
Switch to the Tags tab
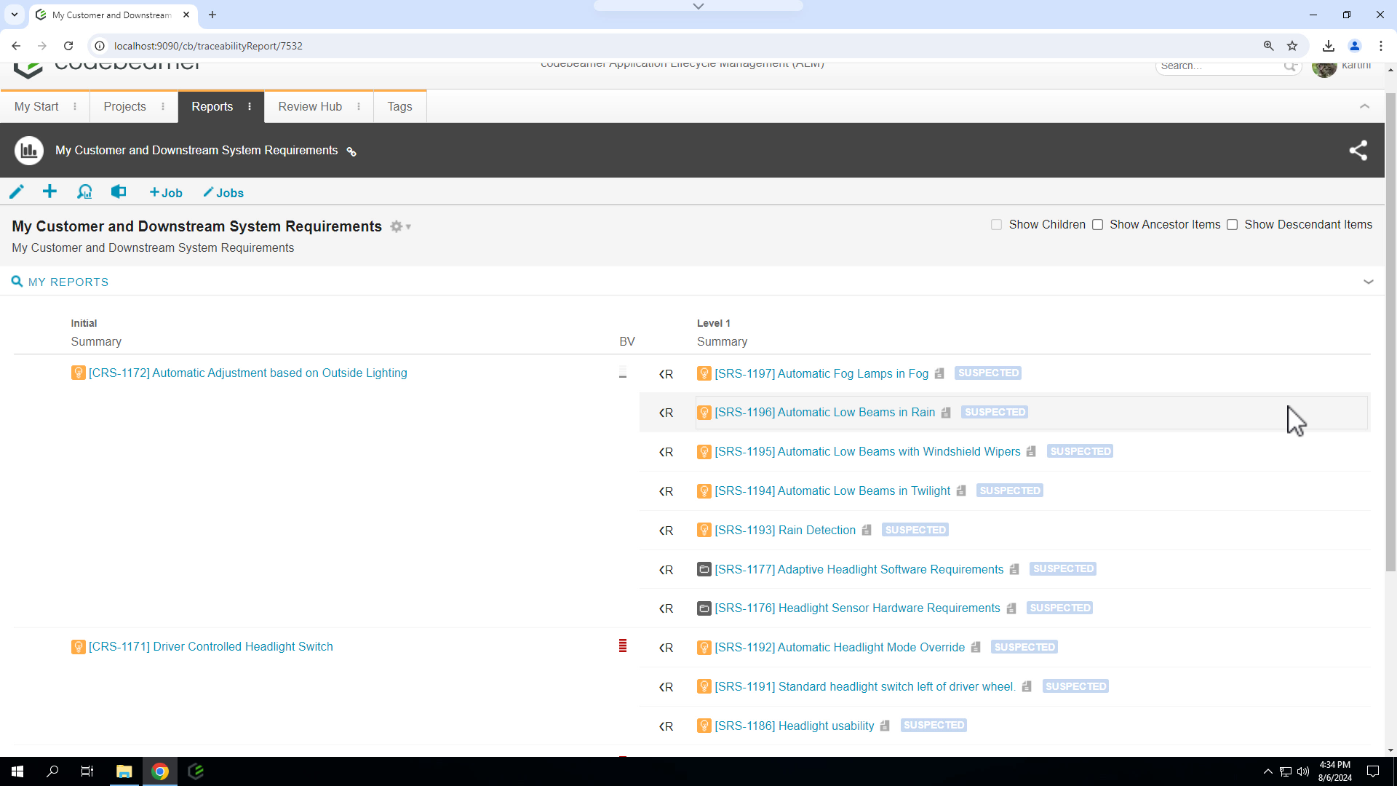[399, 106]
